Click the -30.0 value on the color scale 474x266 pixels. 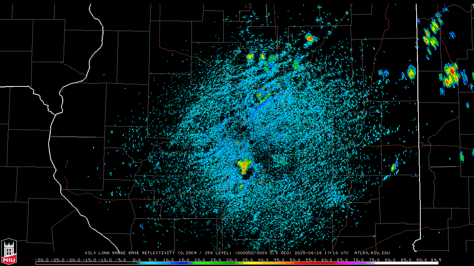click(41, 260)
